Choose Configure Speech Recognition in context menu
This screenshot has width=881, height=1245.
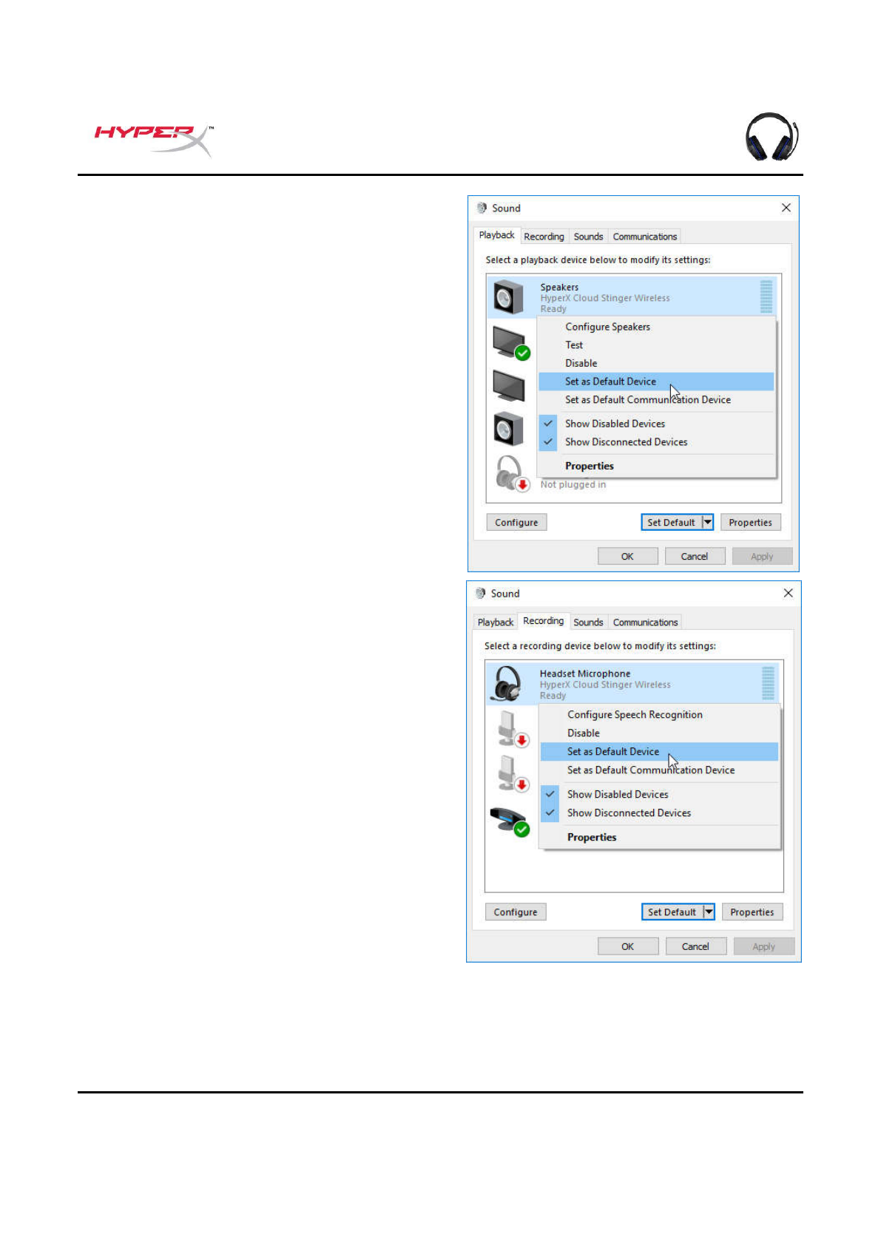[659, 715]
